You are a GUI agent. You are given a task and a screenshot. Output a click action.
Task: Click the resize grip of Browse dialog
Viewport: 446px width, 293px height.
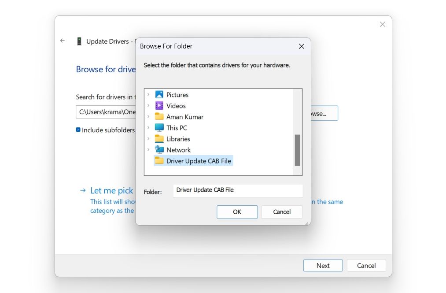306,223
